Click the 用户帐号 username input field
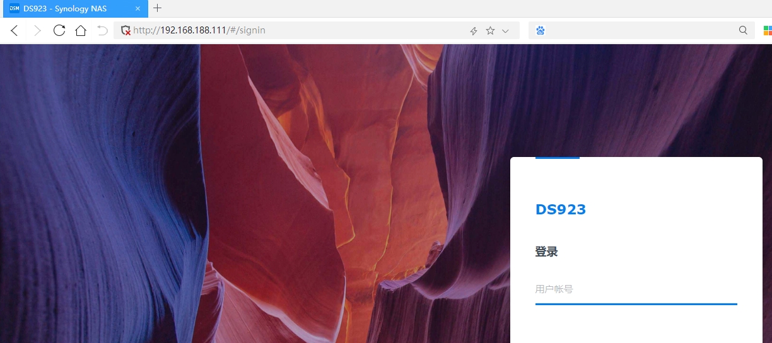The height and width of the screenshot is (343, 772). pos(636,289)
